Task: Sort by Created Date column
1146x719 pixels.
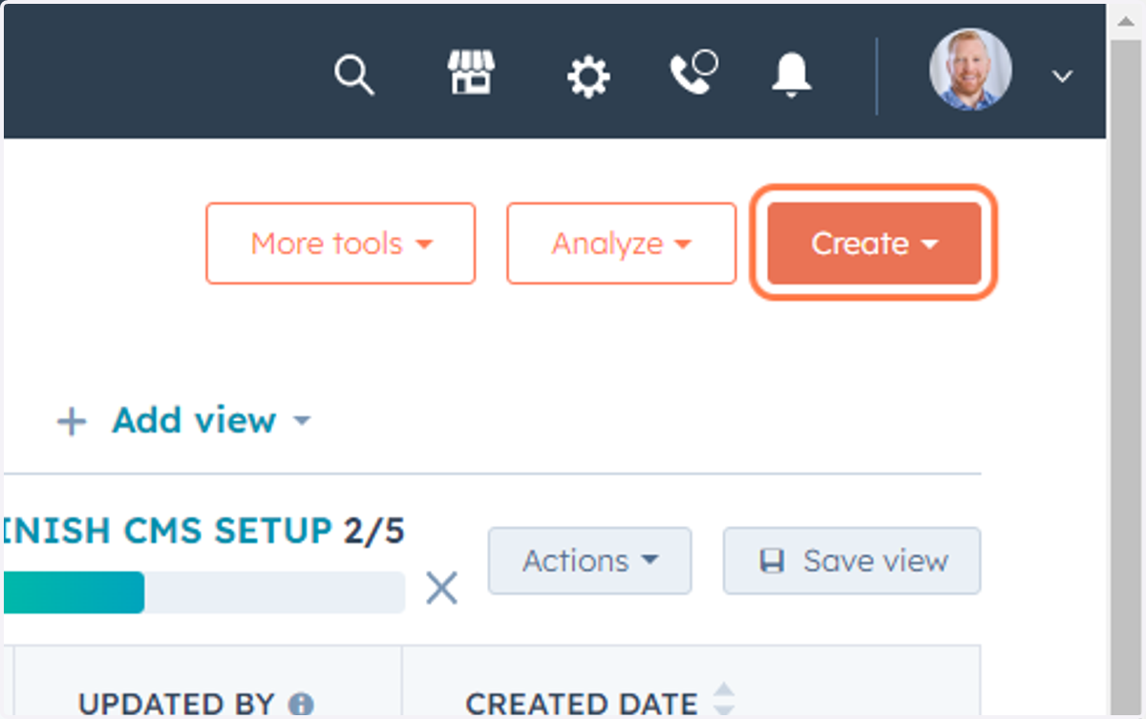Action: click(x=725, y=700)
